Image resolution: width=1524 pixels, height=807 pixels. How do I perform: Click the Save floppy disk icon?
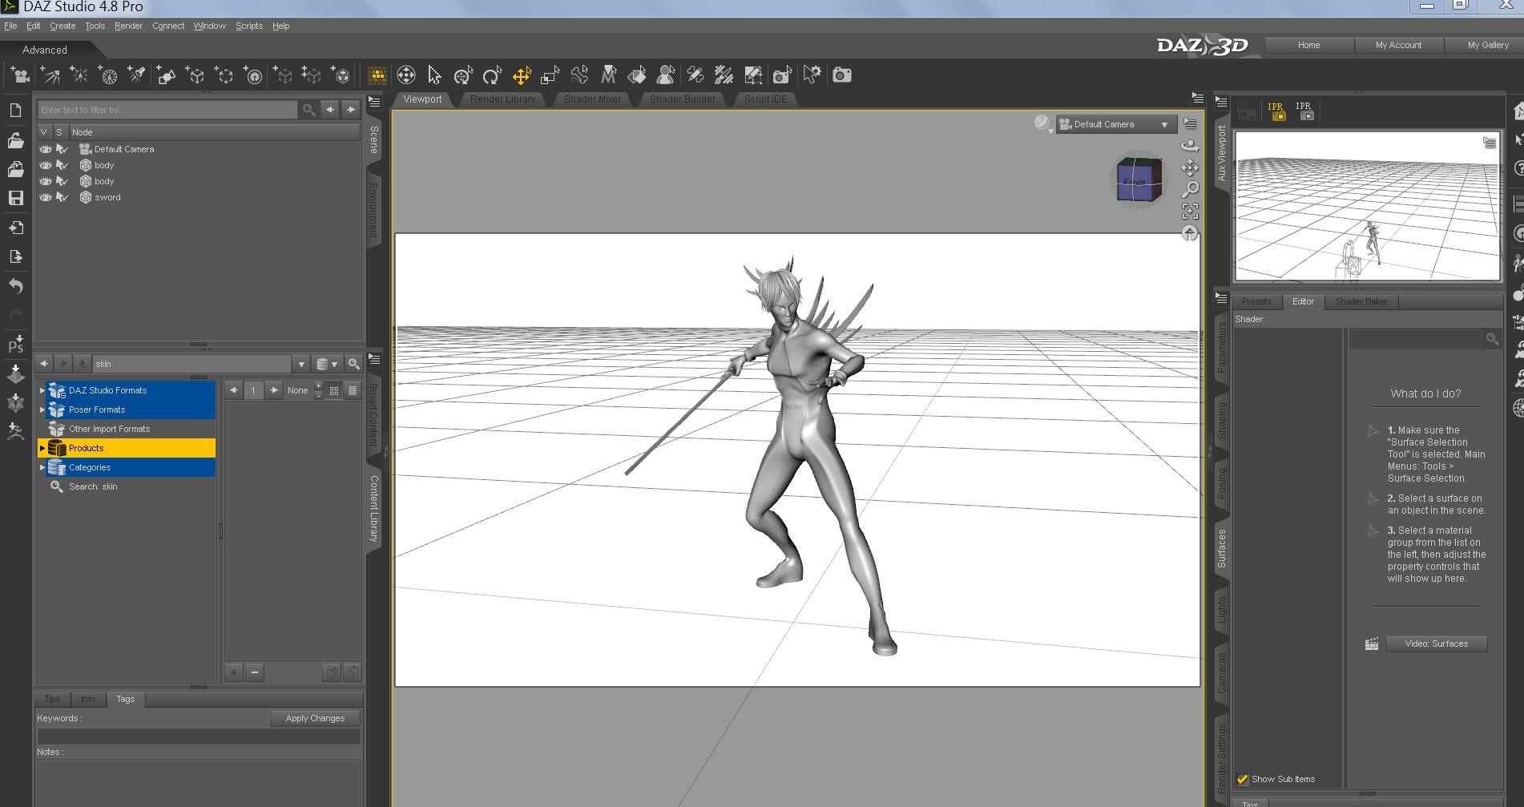pos(15,198)
